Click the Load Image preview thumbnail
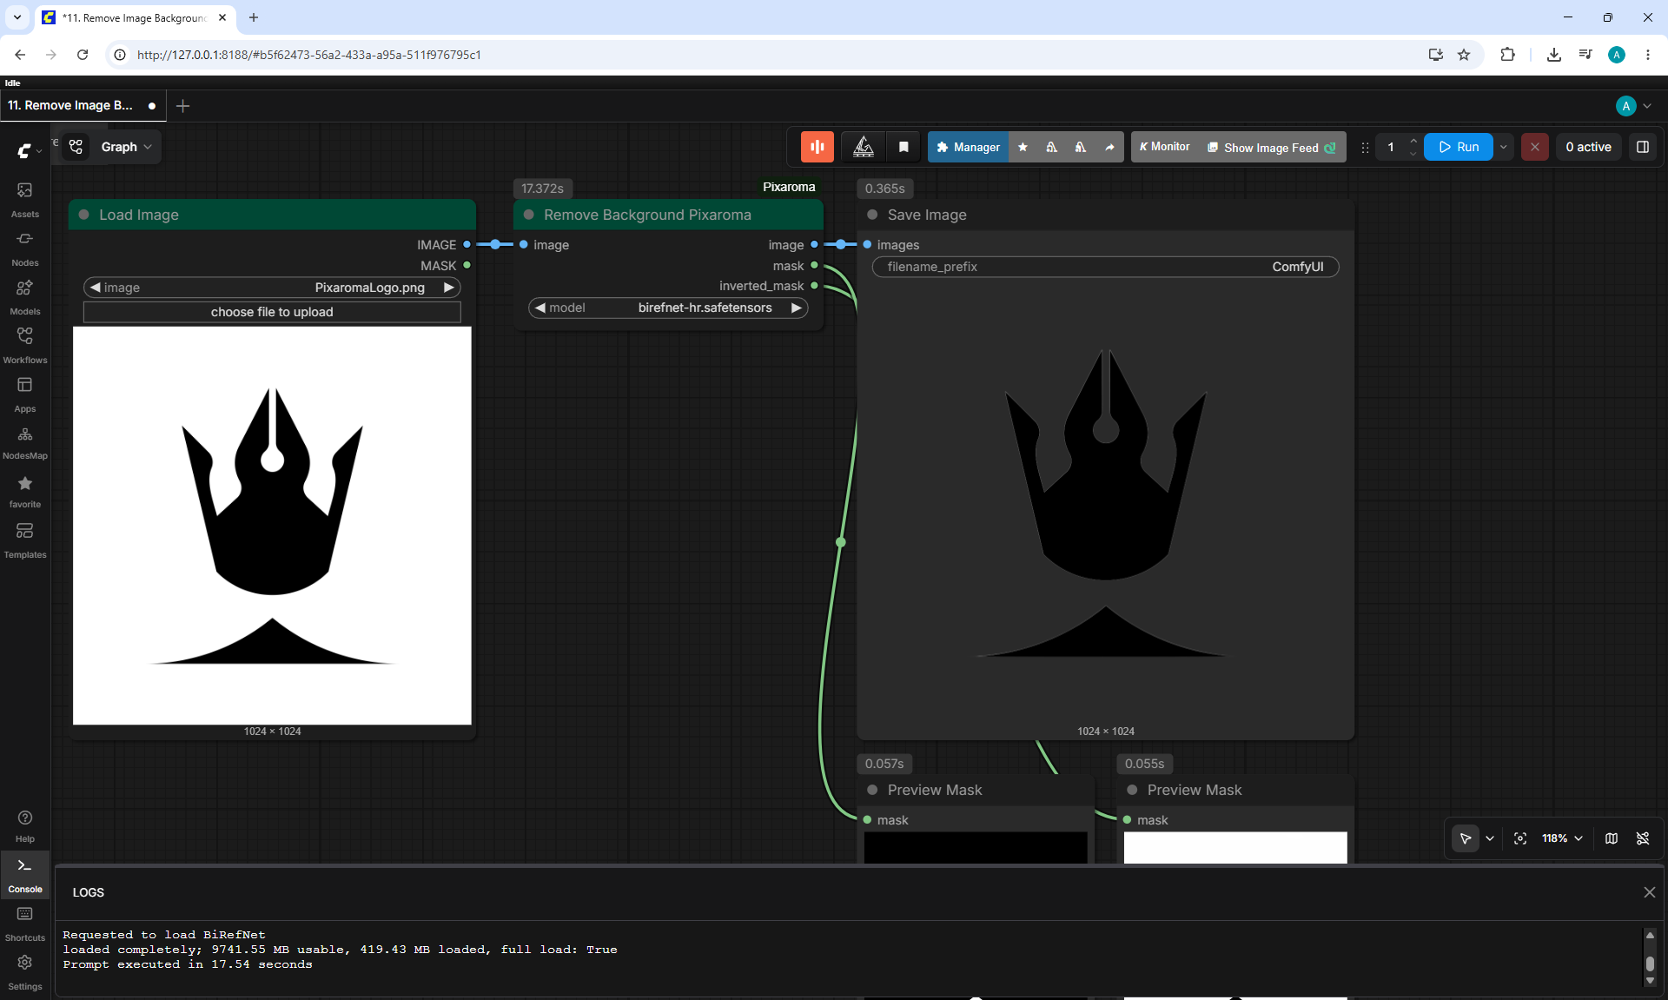This screenshot has width=1668, height=1000. pyautogui.click(x=272, y=526)
